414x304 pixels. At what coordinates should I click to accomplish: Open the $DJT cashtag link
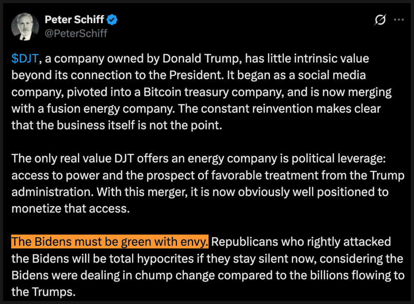[x=25, y=59]
